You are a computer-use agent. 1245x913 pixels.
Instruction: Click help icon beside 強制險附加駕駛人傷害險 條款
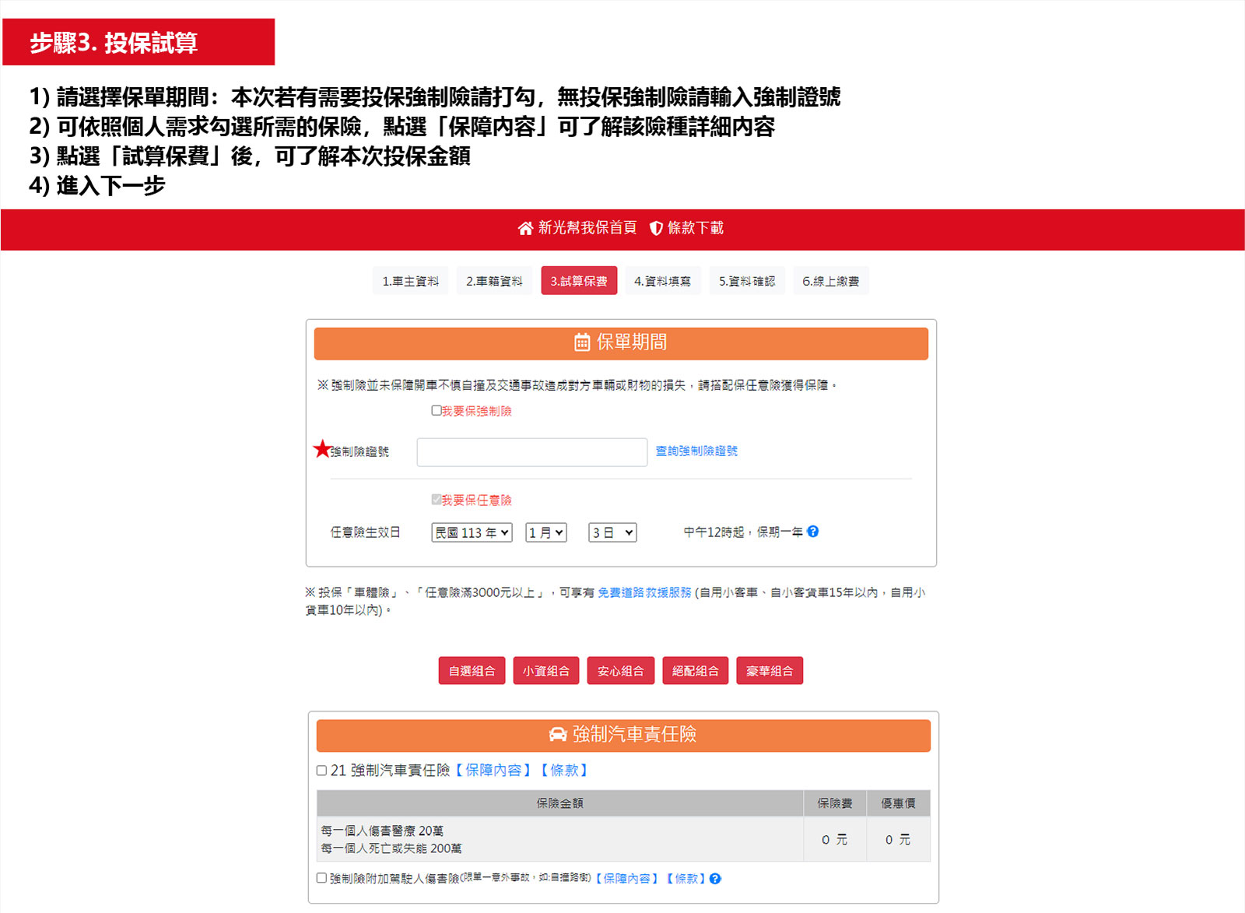[715, 879]
